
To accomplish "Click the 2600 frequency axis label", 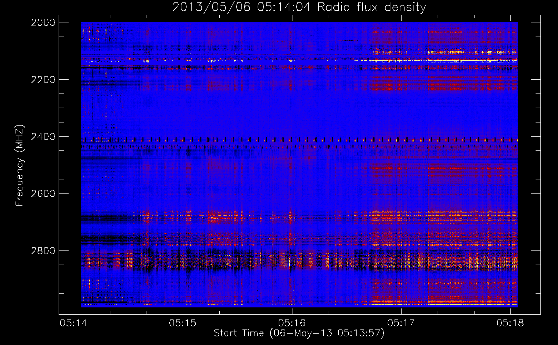I will 43,194.
